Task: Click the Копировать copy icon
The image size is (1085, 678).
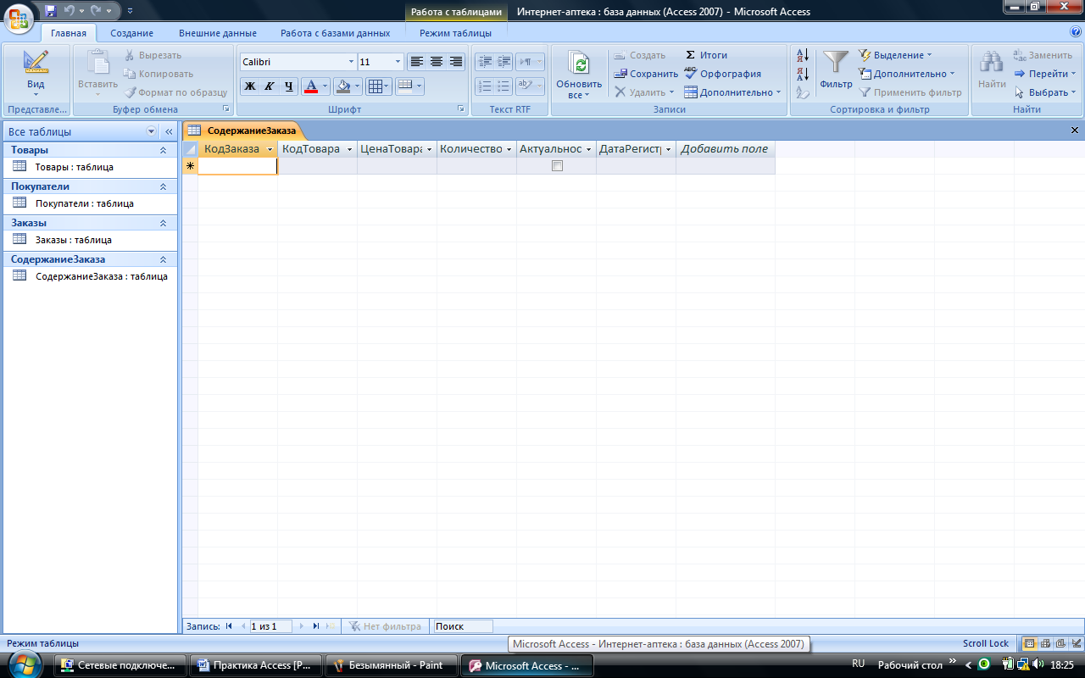Action: click(131, 74)
